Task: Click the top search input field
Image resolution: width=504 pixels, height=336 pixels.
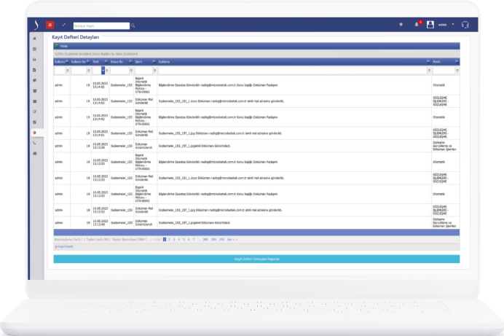Action: (101, 26)
